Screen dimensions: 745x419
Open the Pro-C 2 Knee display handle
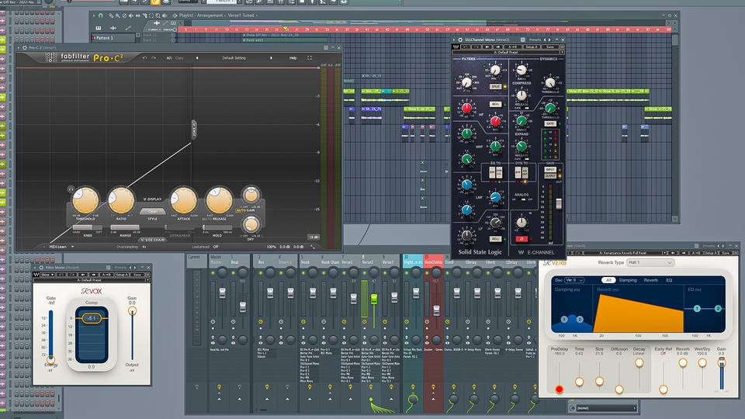coord(194,130)
